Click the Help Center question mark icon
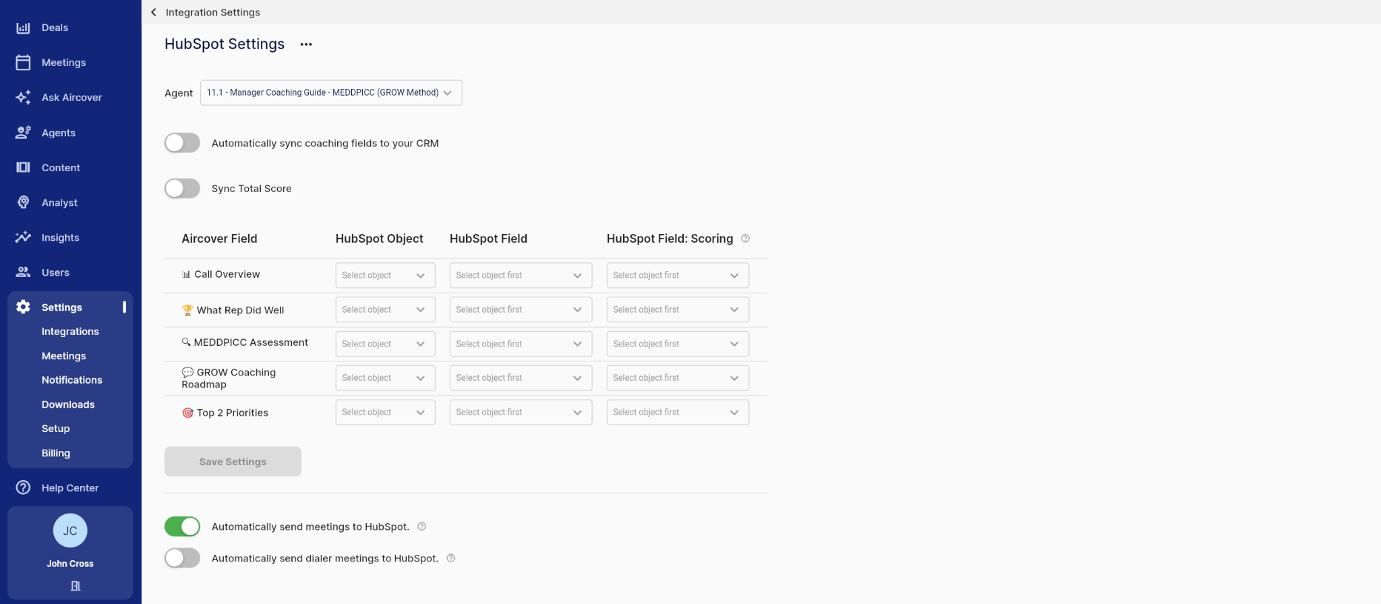The image size is (1381, 604). click(x=23, y=487)
